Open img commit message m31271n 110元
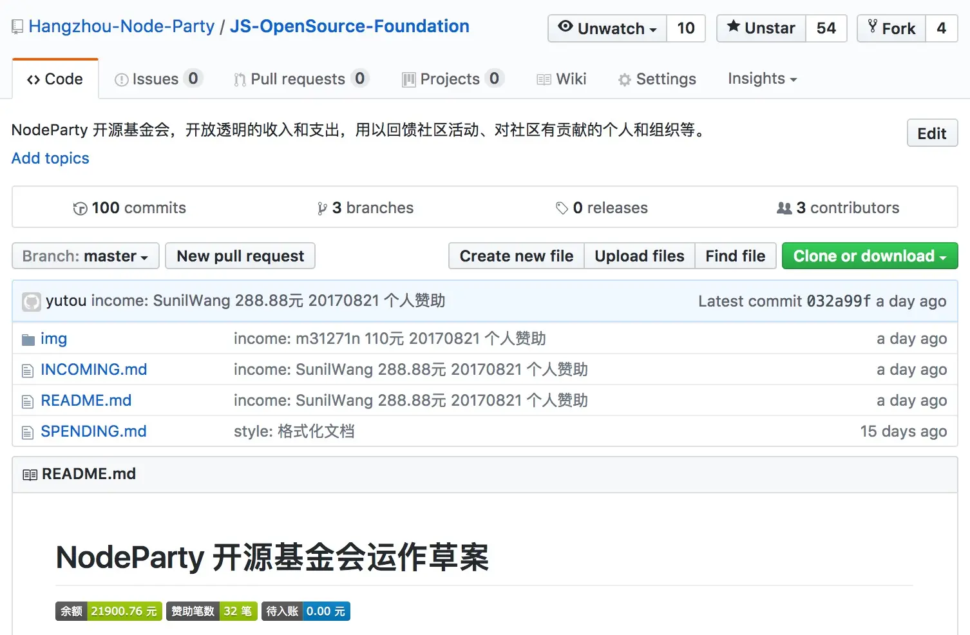970x635 pixels. (390, 339)
